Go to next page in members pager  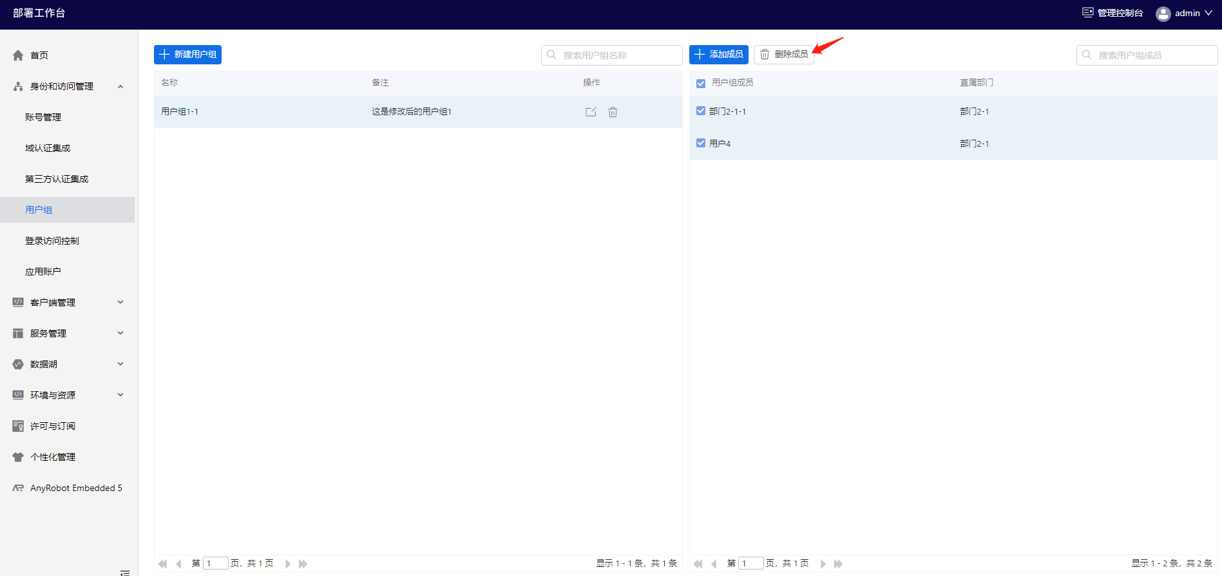coord(823,564)
